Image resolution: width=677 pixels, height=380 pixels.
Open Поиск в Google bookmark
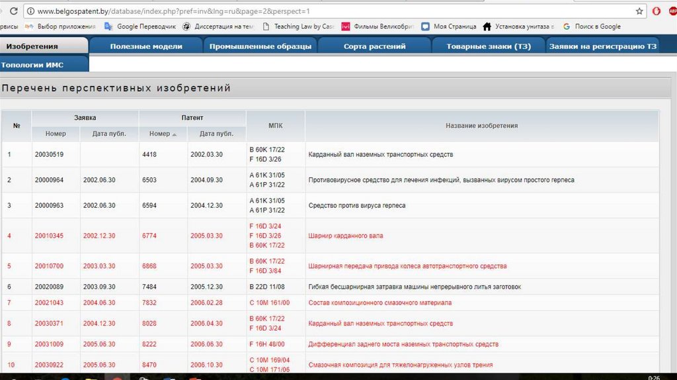pos(592,26)
